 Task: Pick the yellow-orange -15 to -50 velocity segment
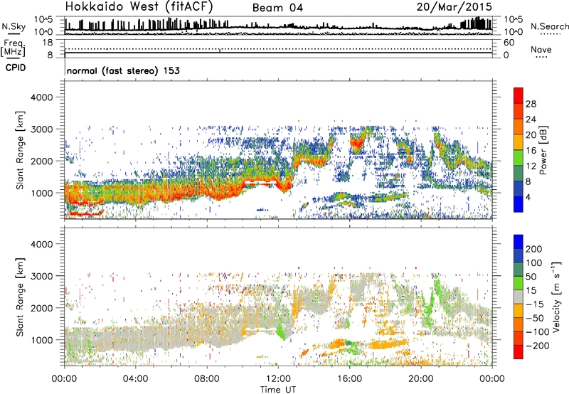pyautogui.click(x=519, y=311)
